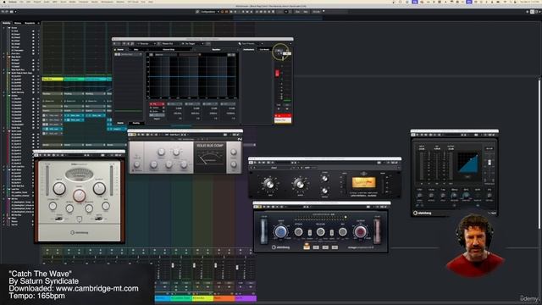Viewport: 542px width, 305px height.
Task: Open the Transport menu
Action: tap(83, 2)
